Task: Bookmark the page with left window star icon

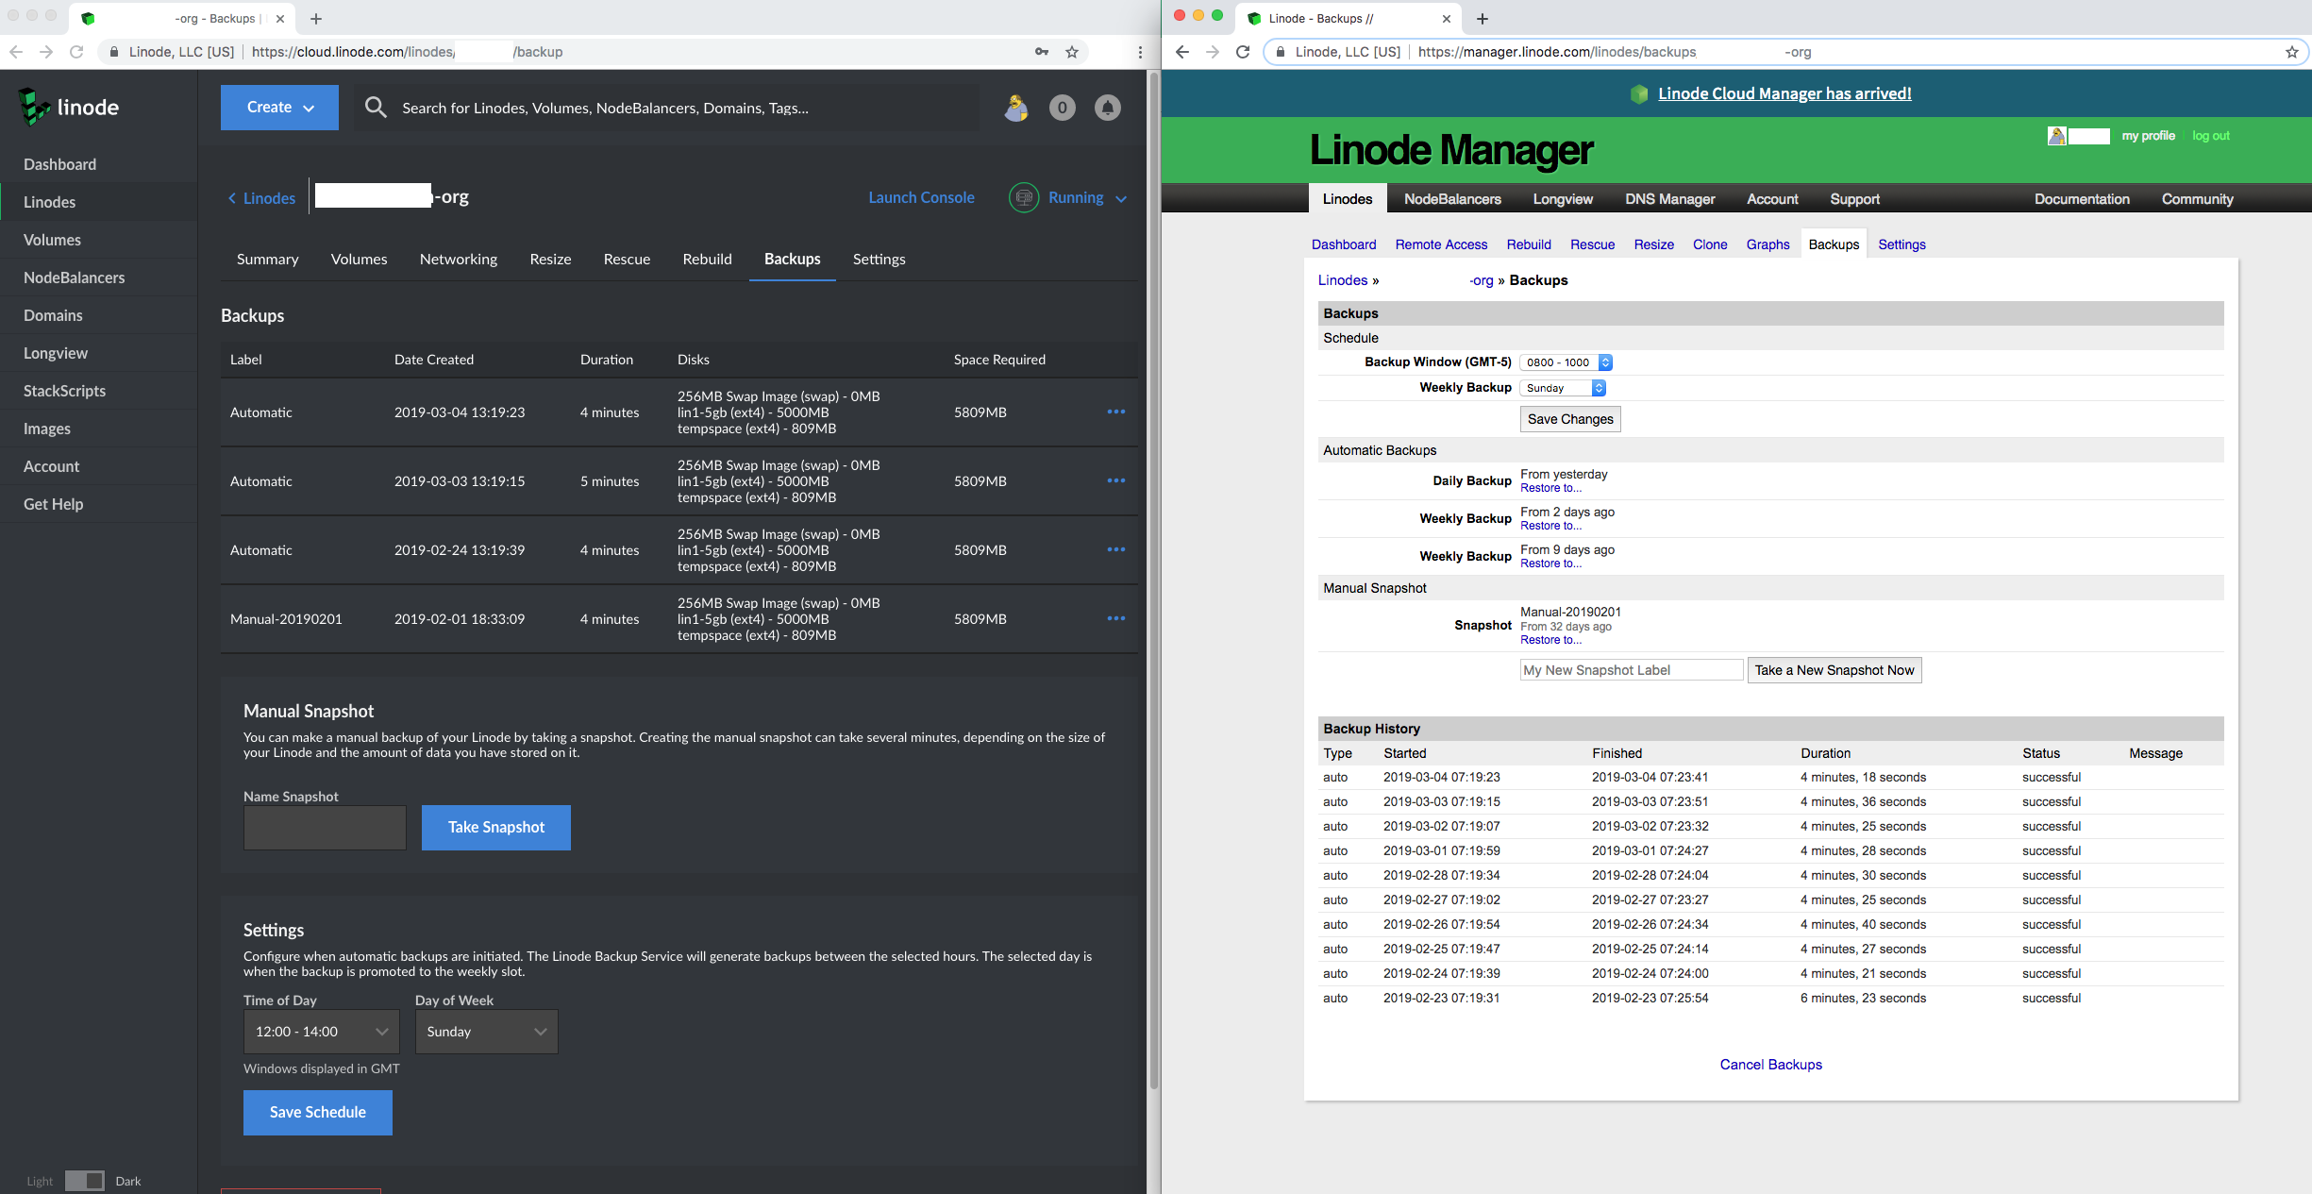Action: point(1072,52)
